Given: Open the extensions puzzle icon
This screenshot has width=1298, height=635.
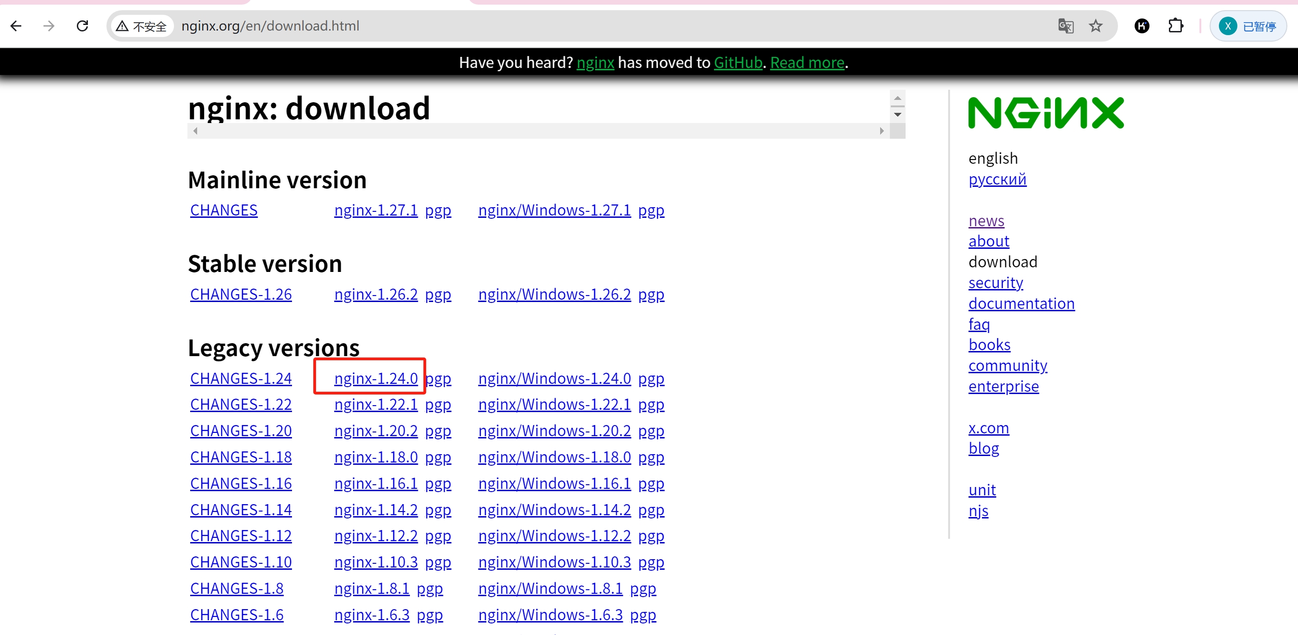Looking at the screenshot, I should 1175,26.
